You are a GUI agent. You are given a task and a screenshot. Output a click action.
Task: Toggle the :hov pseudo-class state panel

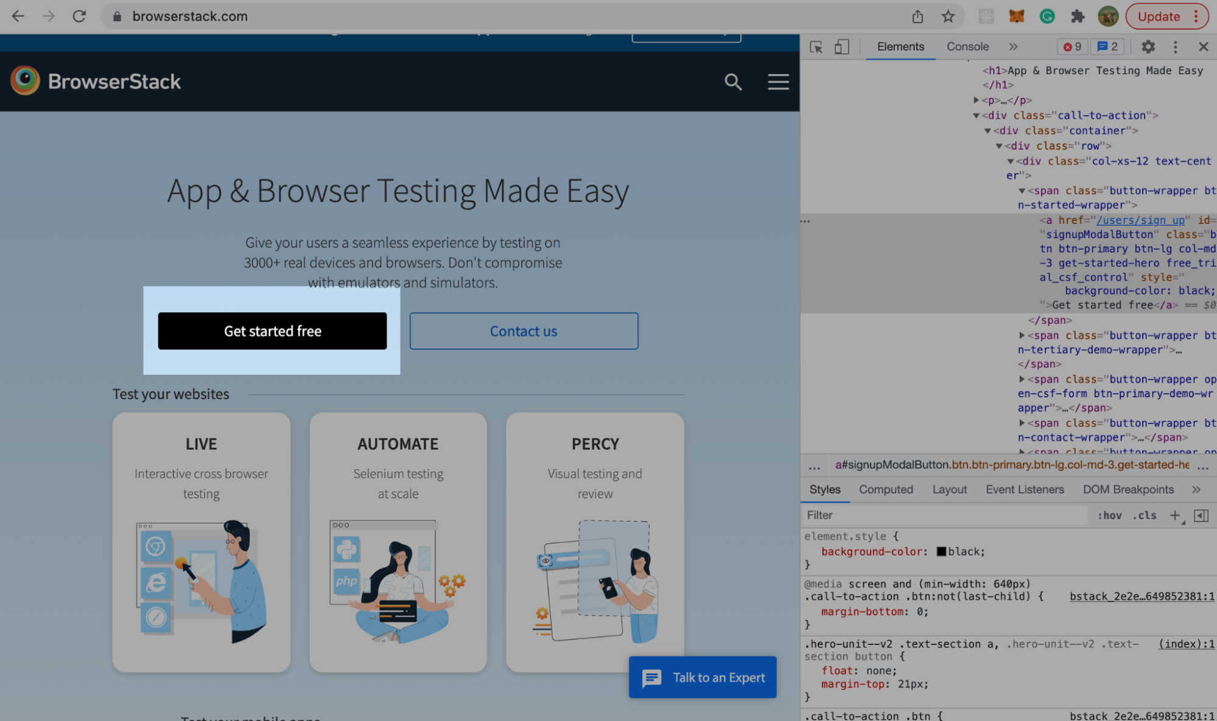click(x=1110, y=515)
